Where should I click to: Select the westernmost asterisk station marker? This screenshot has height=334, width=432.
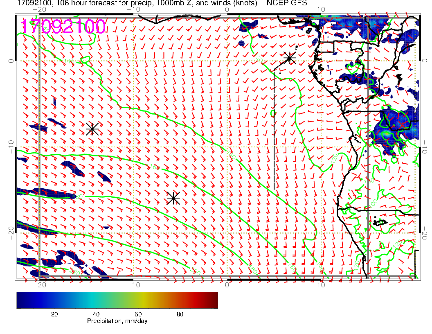coord(92,129)
